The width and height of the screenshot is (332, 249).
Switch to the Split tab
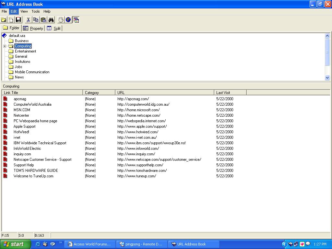point(54,28)
